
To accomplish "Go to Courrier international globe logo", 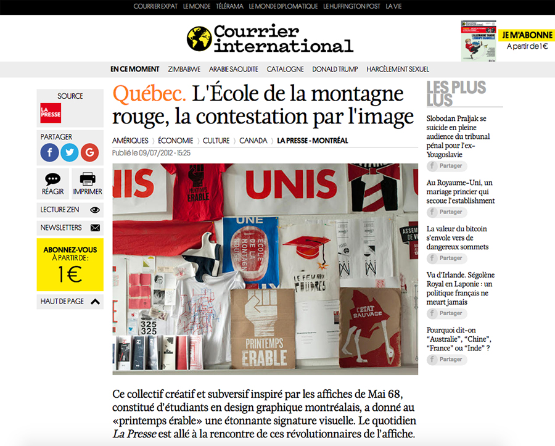I will click(x=199, y=39).
